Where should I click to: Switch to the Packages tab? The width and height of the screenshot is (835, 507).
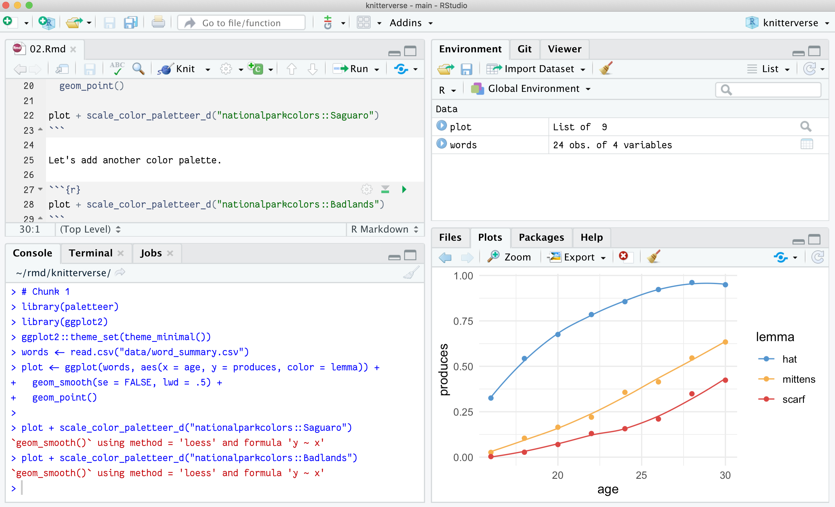click(x=541, y=237)
